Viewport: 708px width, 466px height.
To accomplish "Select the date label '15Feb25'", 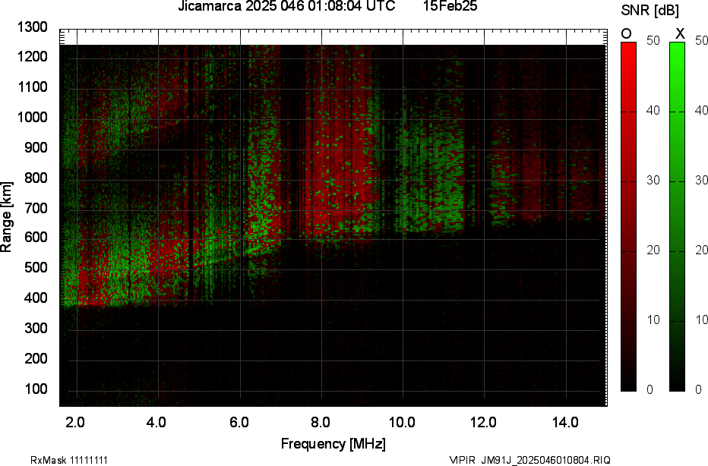I will tap(450, 6).
